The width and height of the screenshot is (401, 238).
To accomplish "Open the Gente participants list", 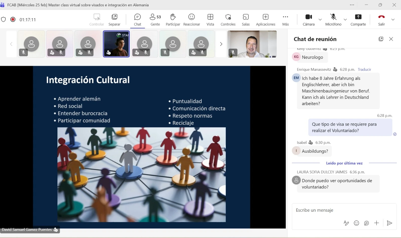I will 155,20.
